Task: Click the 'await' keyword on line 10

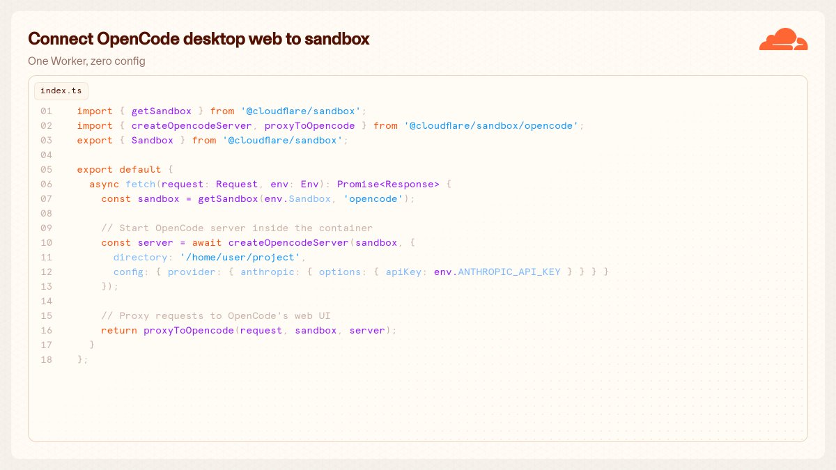Action: pos(206,243)
